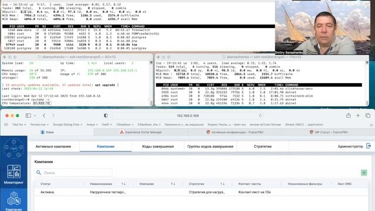Image resolution: width=375 pixels, height=211 pixels.
Task: Click the green add campaign plus button
Action: click(364, 172)
